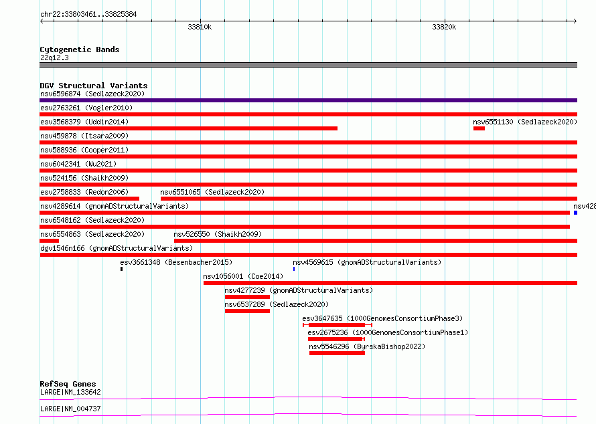Click the esv3647635 bar with whiskers
This screenshot has width=596, height=424.
click(337, 325)
